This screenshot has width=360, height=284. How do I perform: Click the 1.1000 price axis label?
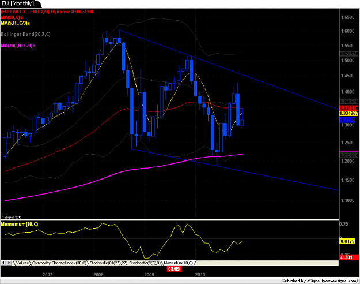coord(347,200)
